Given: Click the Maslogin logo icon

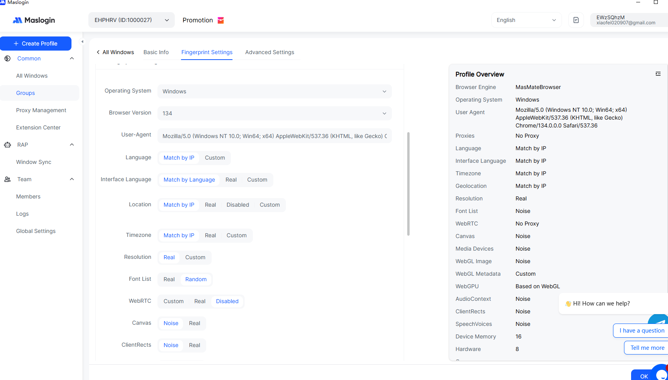Looking at the screenshot, I should pos(18,20).
